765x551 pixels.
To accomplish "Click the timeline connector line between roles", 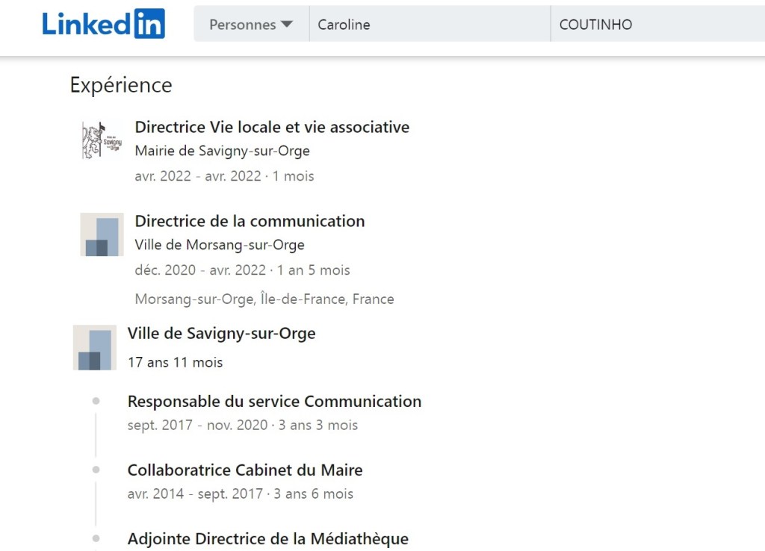I will 96,435.
